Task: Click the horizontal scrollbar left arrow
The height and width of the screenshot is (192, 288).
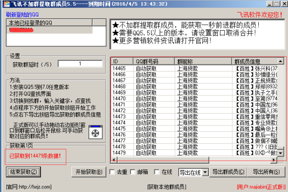Action: [114, 160]
